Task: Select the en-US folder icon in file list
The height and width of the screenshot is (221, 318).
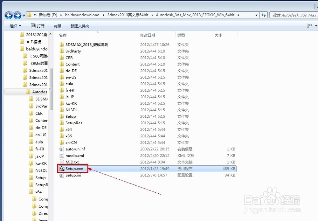Action: [62, 77]
